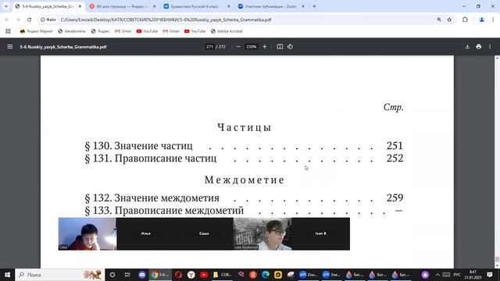Go back to previous page
This screenshot has width=500, height=281.
pos(7,20)
